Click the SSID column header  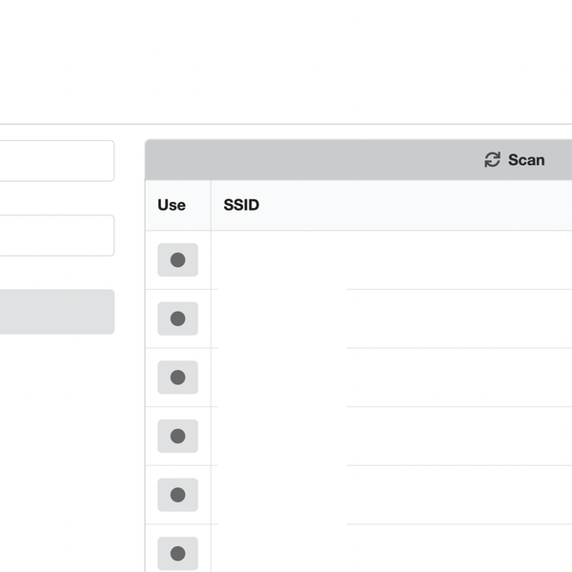(x=241, y=205)
